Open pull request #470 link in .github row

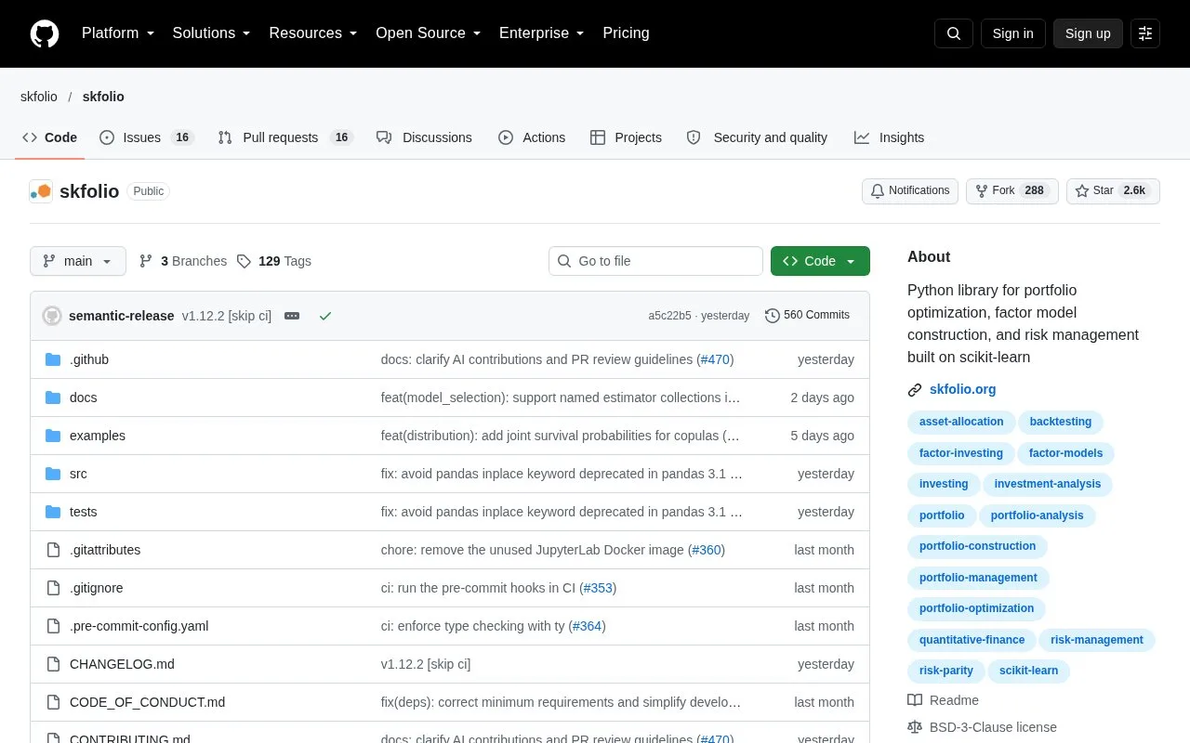click(715, 359)
